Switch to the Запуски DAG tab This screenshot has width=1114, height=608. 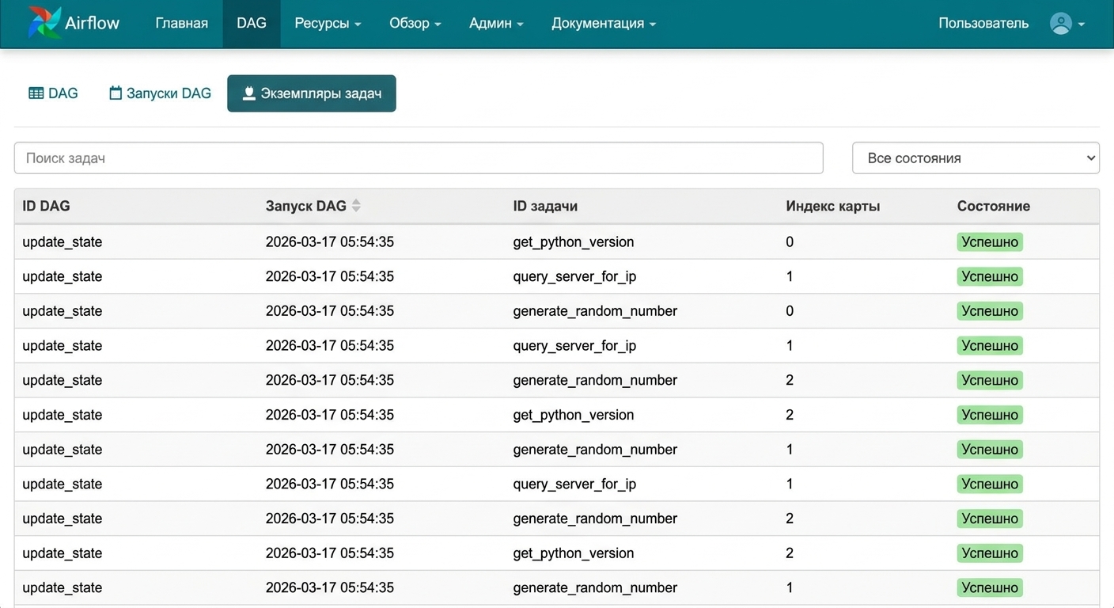160,93
